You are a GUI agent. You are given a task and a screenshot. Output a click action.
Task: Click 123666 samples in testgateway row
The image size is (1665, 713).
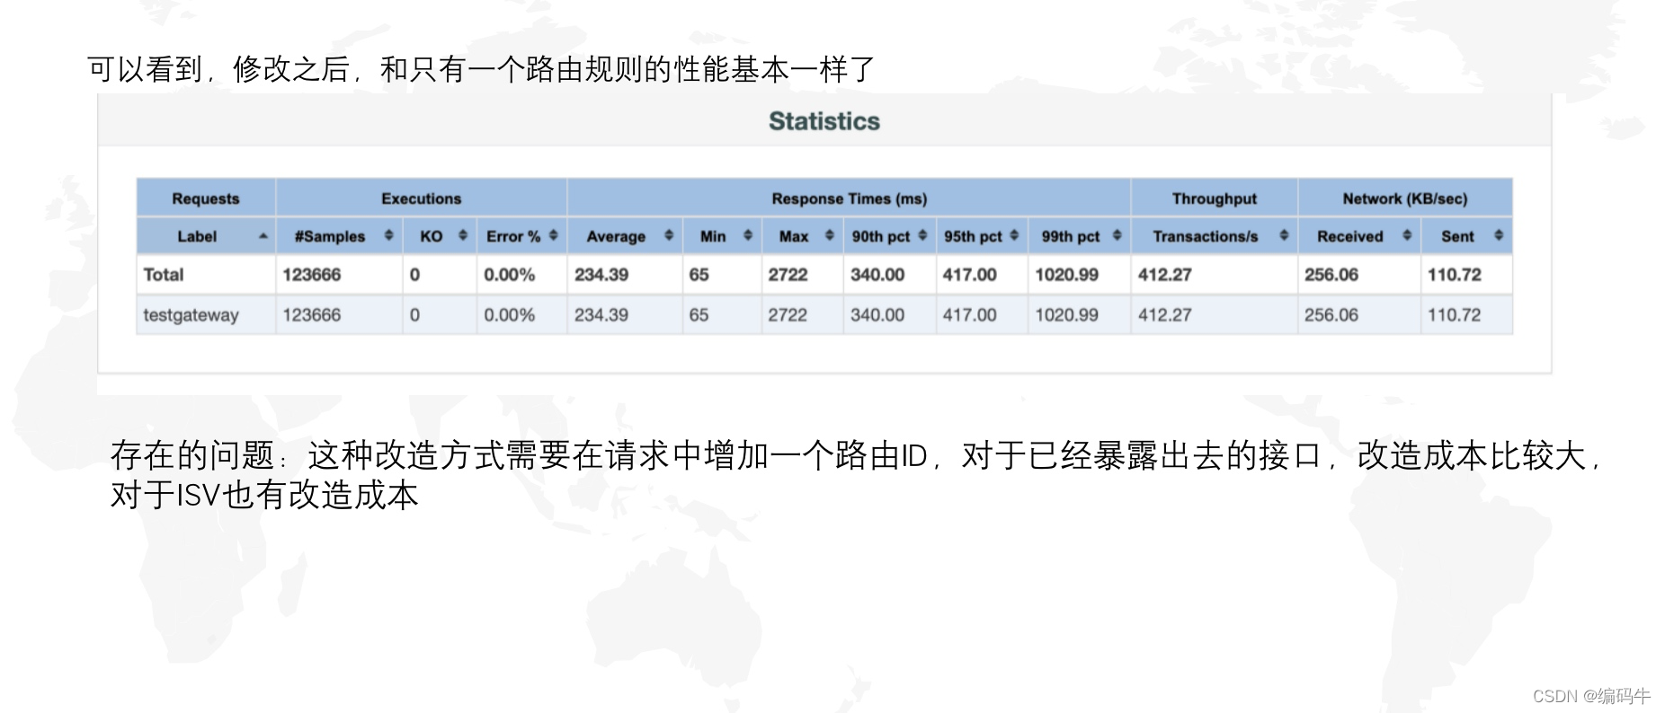(x=312, y=315)
